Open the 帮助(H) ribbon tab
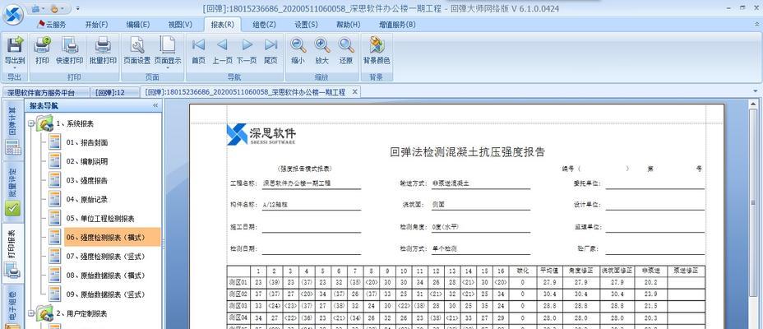This screenshot has width=763, height=329. click(349, 25)
